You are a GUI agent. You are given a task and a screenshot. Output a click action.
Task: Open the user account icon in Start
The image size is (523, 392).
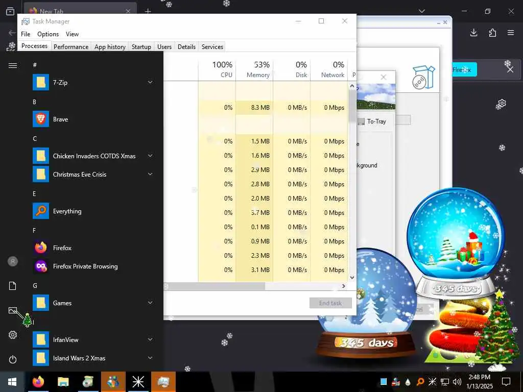pyautogui.click(x=13, y=261)
